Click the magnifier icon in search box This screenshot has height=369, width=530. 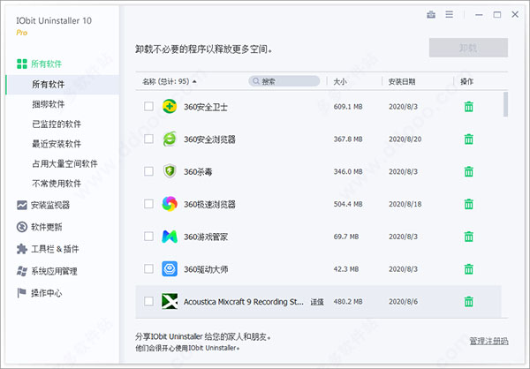(x=256, y=81)
